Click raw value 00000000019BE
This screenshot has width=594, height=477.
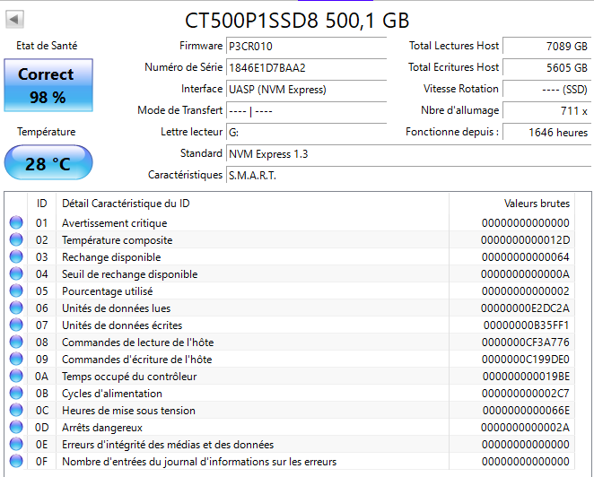526,377
